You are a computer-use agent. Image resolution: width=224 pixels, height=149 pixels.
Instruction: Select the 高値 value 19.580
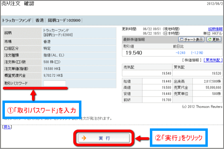pos(166,88)
